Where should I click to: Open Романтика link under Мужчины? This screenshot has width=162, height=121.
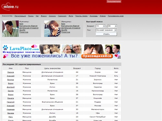coord(24,32)
